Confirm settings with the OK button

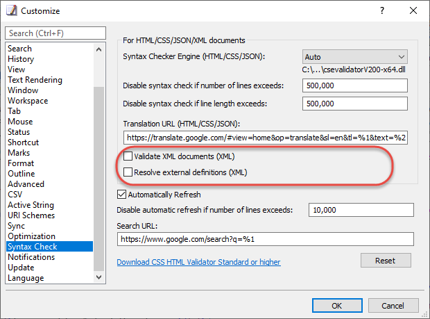click(x=337, y=306)
